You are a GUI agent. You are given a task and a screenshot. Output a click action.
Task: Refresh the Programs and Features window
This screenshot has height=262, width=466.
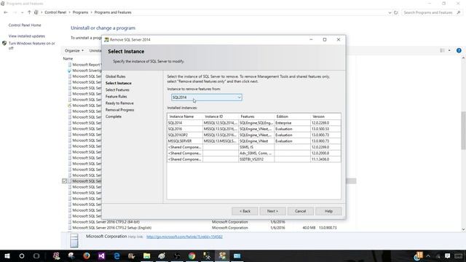(x=396, y=12)
